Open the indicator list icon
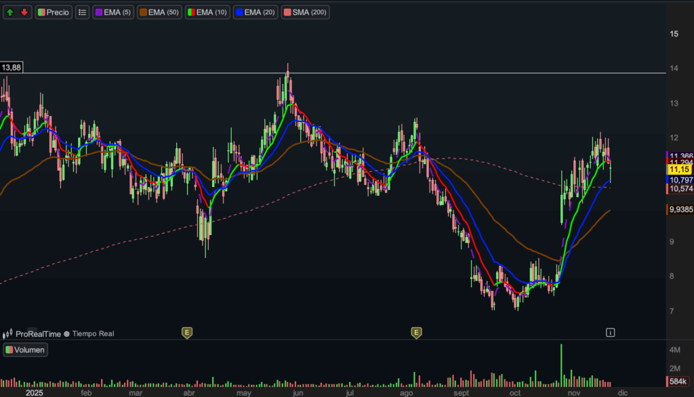Image resolution: width=694 pixels, height=397 pixels. pyautogui.click(x=82, y=12)
